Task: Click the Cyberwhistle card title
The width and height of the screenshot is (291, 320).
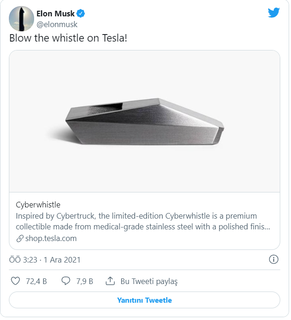Action: pos(38,205)
